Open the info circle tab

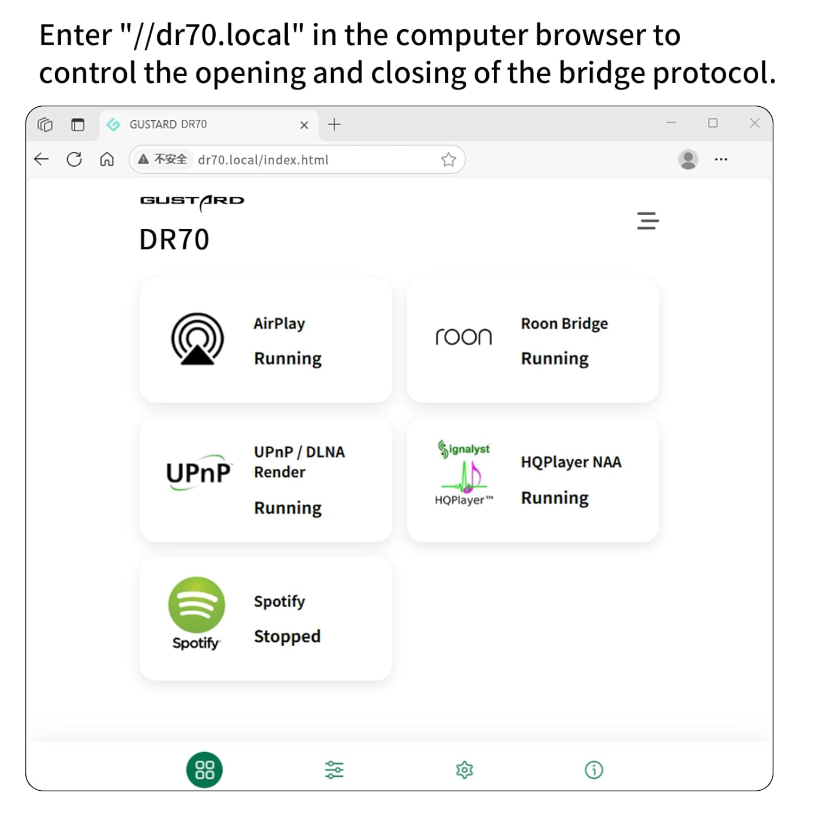[x=594, y=770]
